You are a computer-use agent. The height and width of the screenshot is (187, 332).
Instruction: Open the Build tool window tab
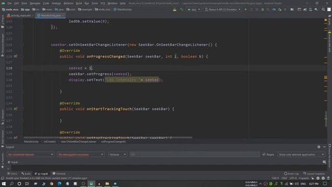[x=26, y=173]
